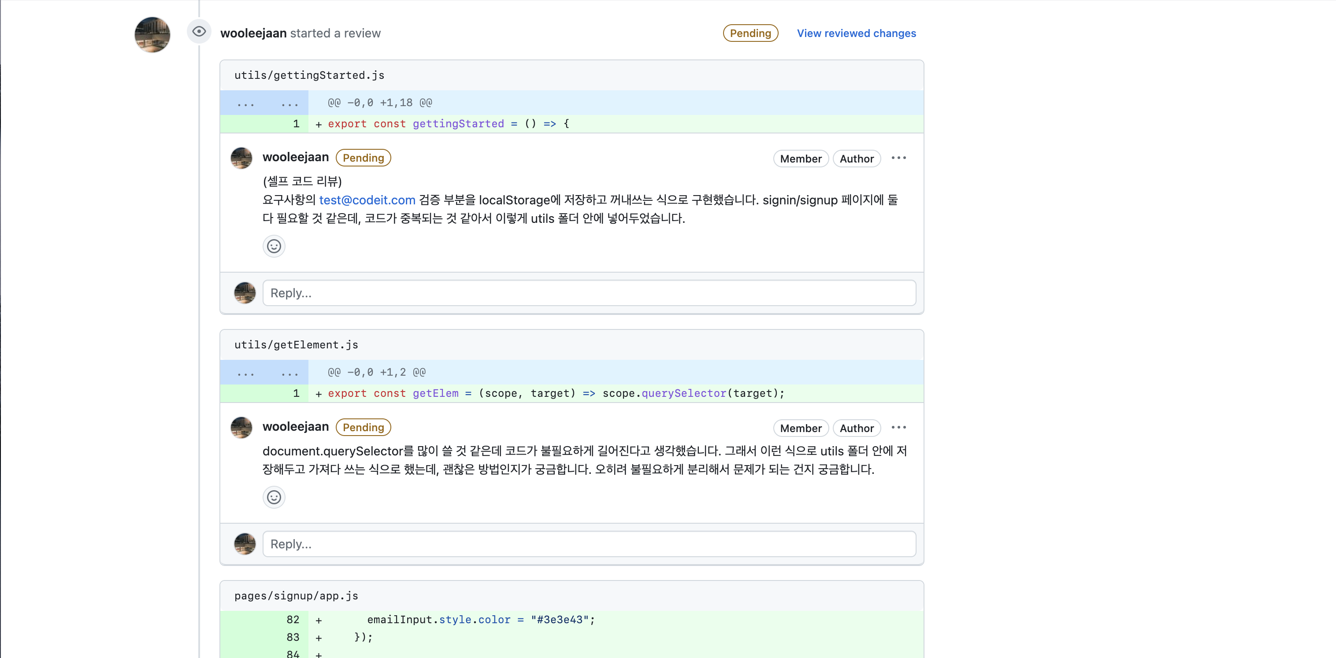Viewport: 1336px width, 658px height.
Task: Click the Pending label in review header
Action: tap(750, 33)
